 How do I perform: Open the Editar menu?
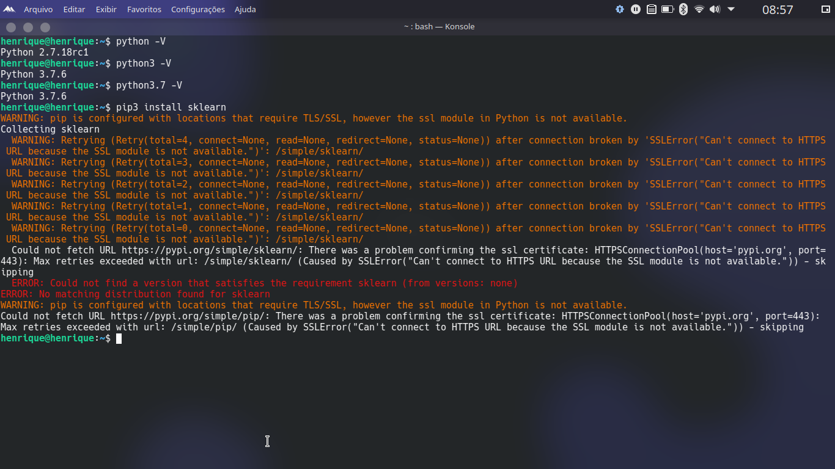tap(74, 9)
